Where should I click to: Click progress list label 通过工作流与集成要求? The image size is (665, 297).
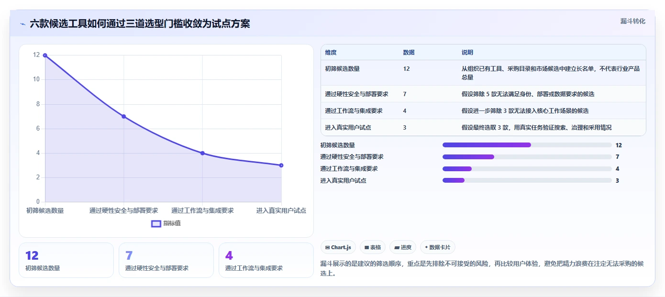tap(349, 169)
